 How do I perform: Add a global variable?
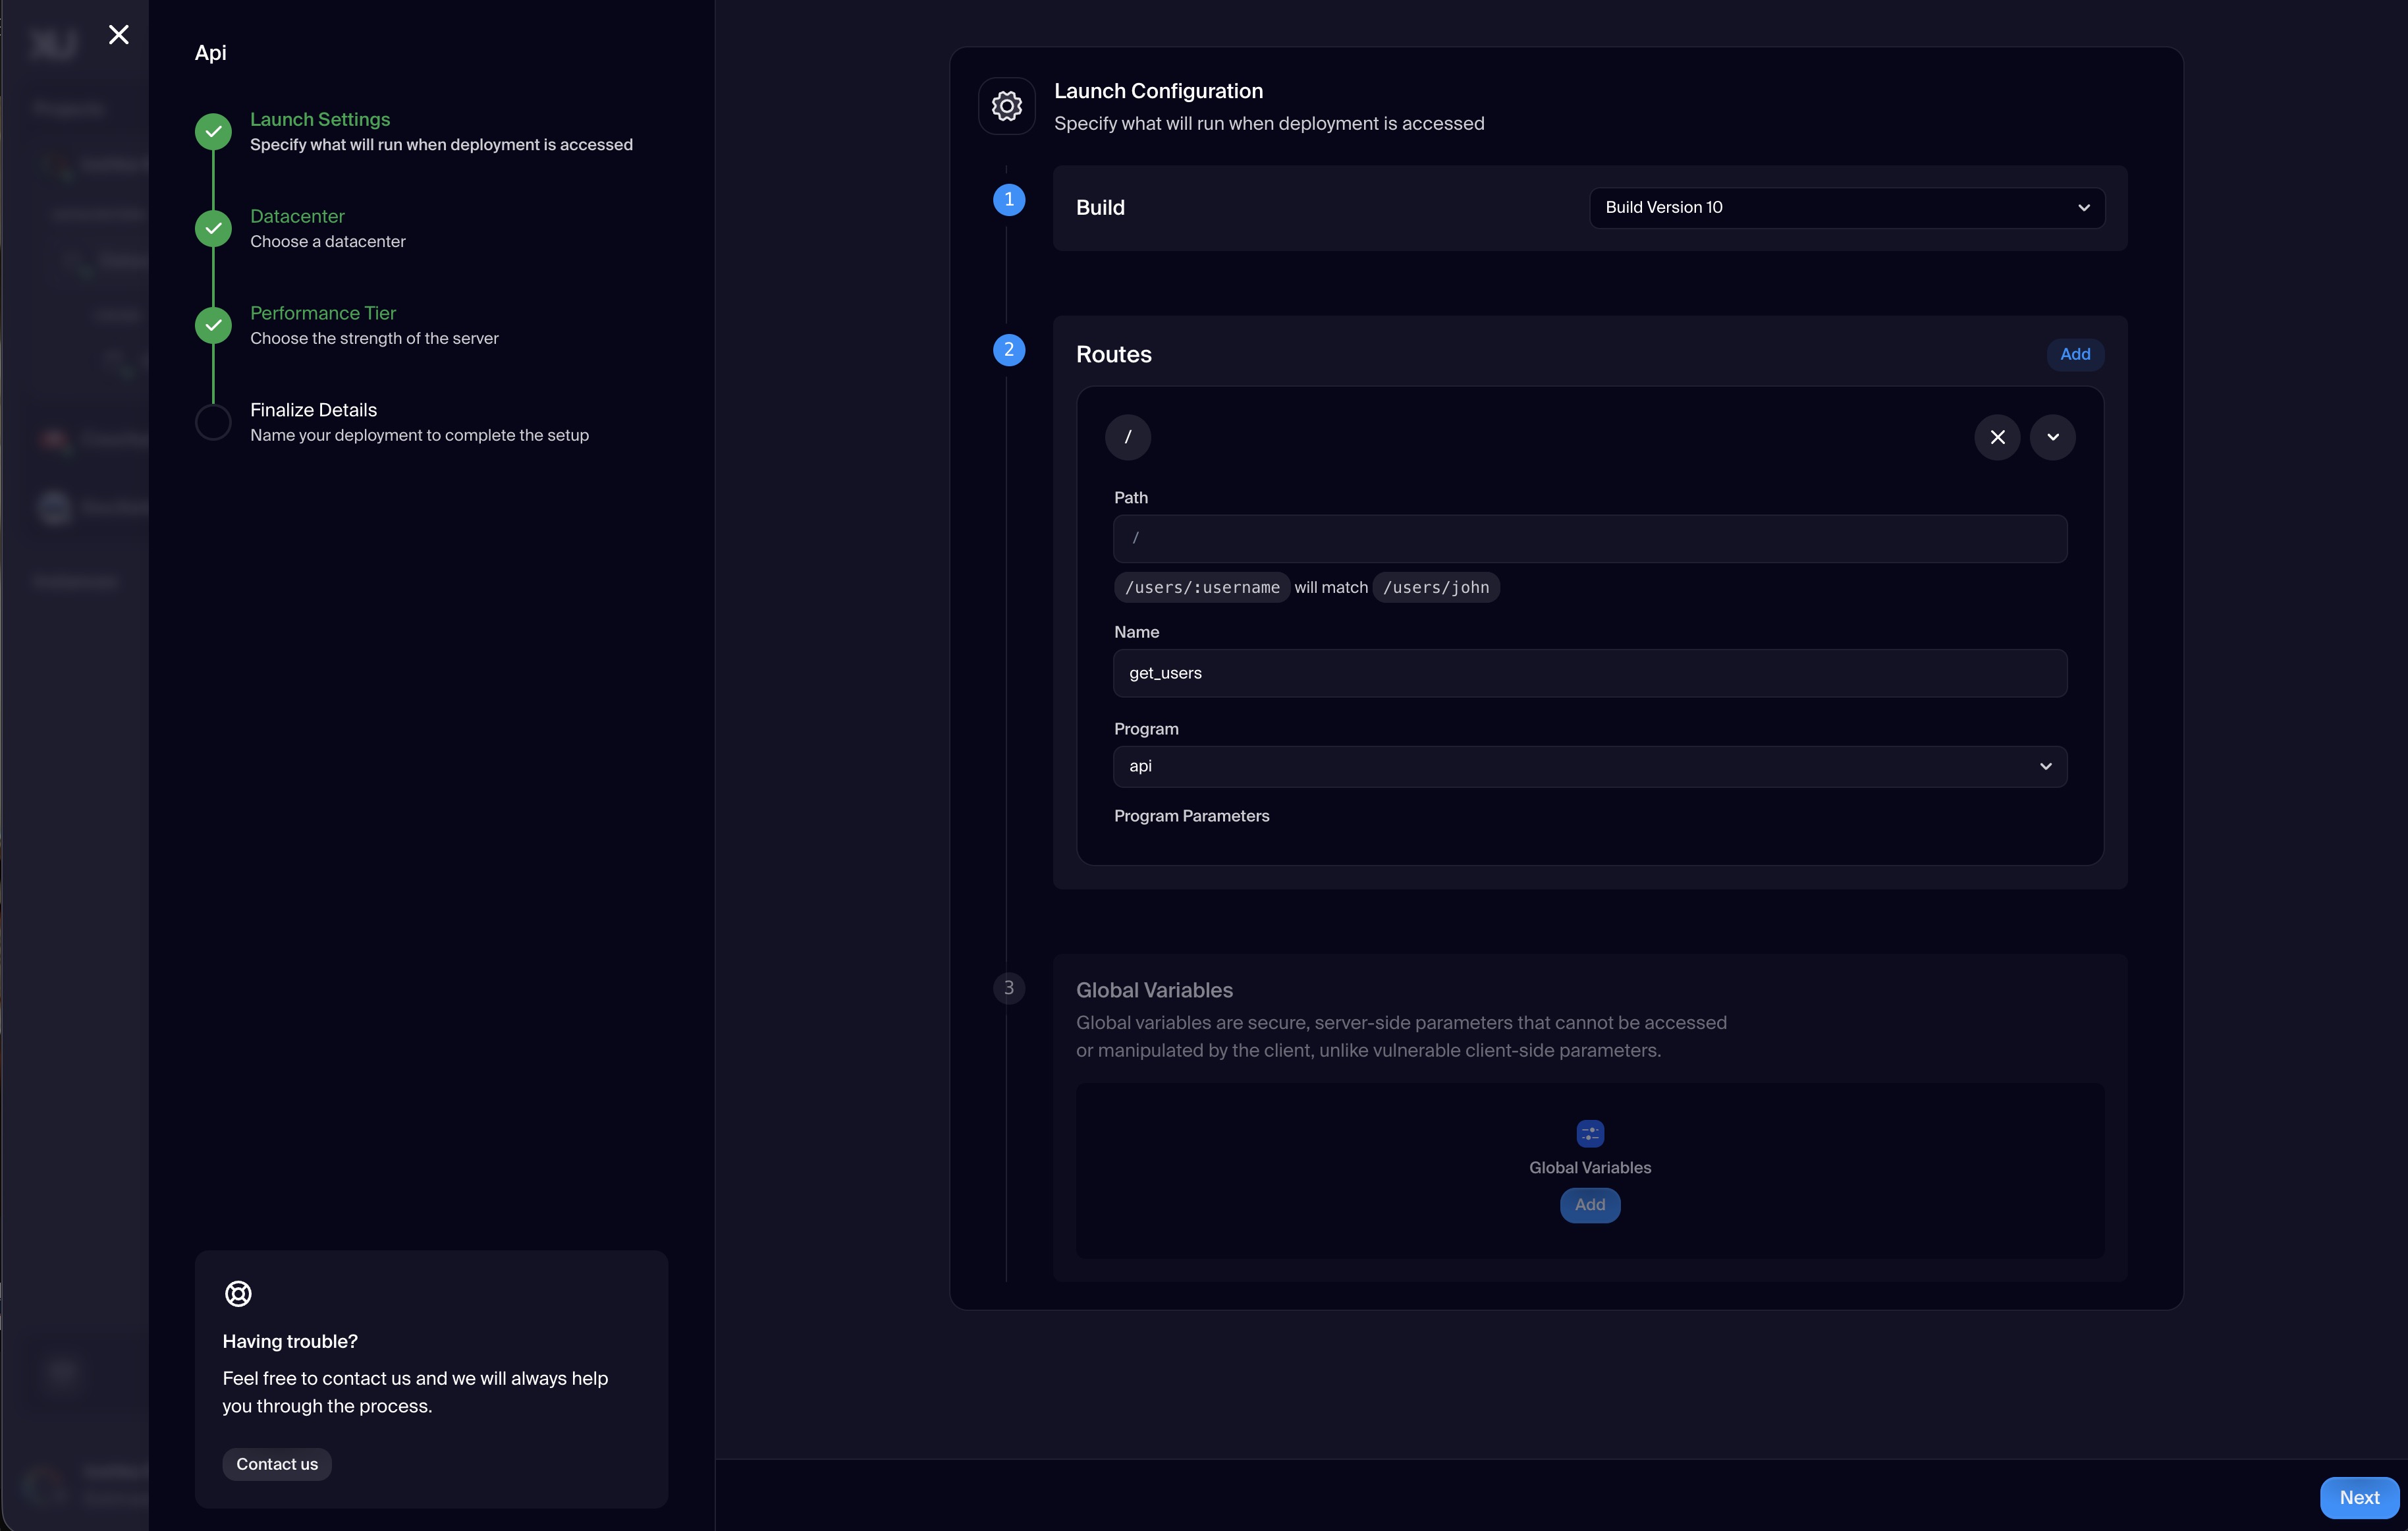tap(1589, 1205)
